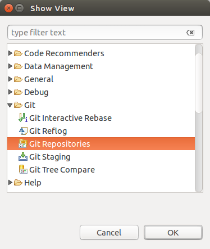Select the Git Staging label
210x249 pixels.
point(50,157)
